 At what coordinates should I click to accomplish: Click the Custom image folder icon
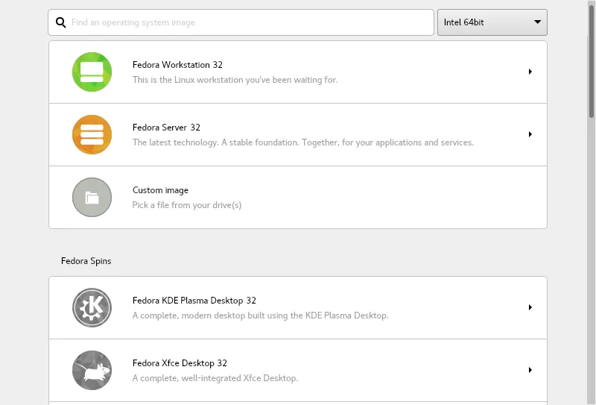point(92,198)
